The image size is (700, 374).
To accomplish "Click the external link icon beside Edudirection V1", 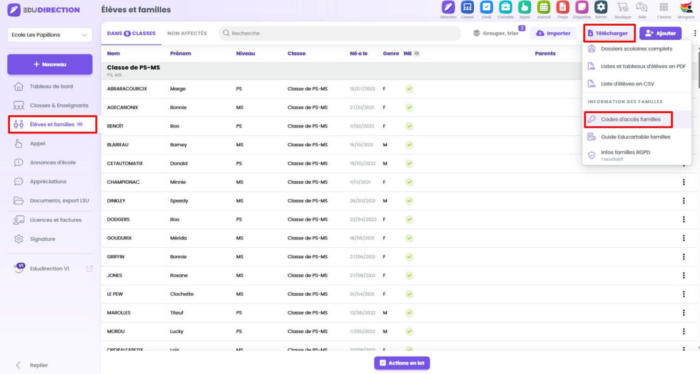I will pyautogui.click(x=89, y=269).
